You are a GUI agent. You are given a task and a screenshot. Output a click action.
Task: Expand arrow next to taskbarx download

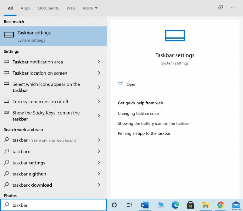click(99, 185)
